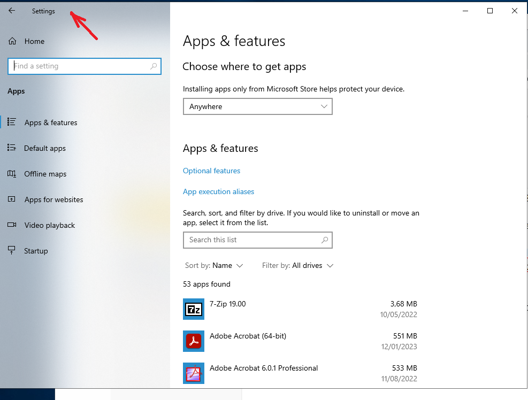Click Adobe Acrobat 6.0.1 Professional icon
The width and height of the screenshot is (528, 400).
pos(193,373)
